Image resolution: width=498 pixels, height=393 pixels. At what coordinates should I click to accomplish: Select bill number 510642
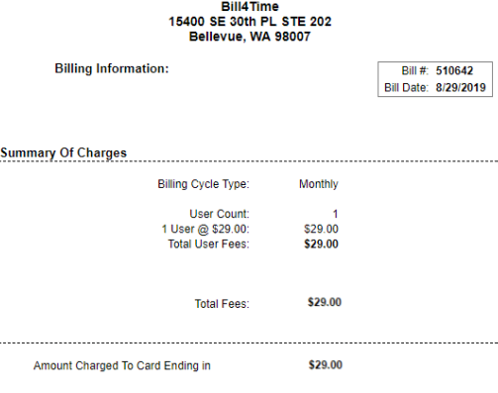[454, 70]
